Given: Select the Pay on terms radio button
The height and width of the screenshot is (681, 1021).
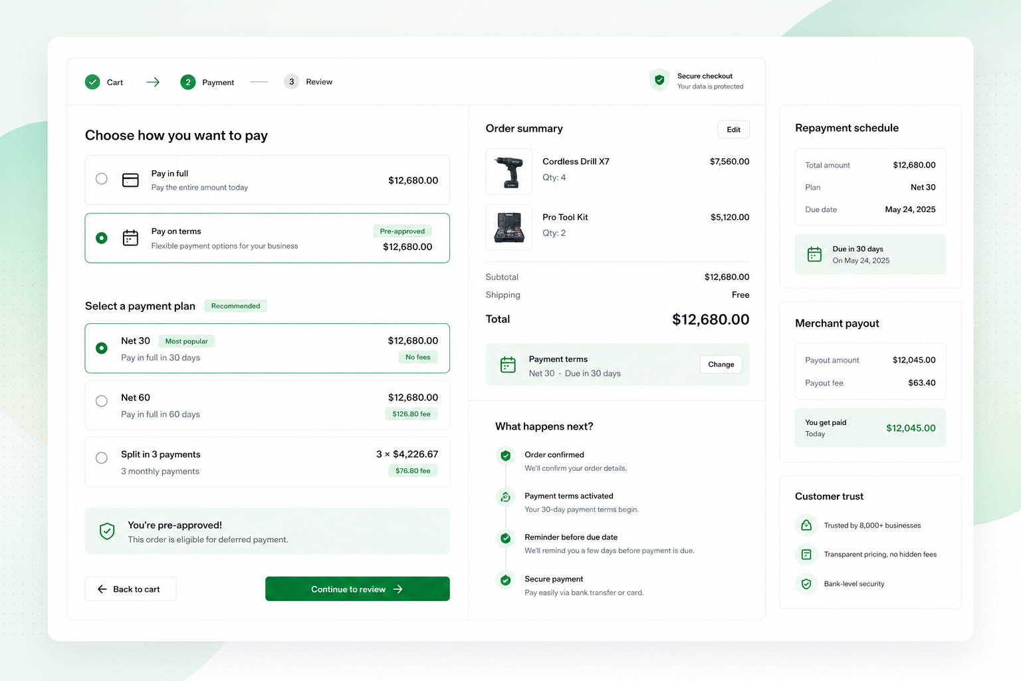Looking at the screenshot, I should (102, 237).
